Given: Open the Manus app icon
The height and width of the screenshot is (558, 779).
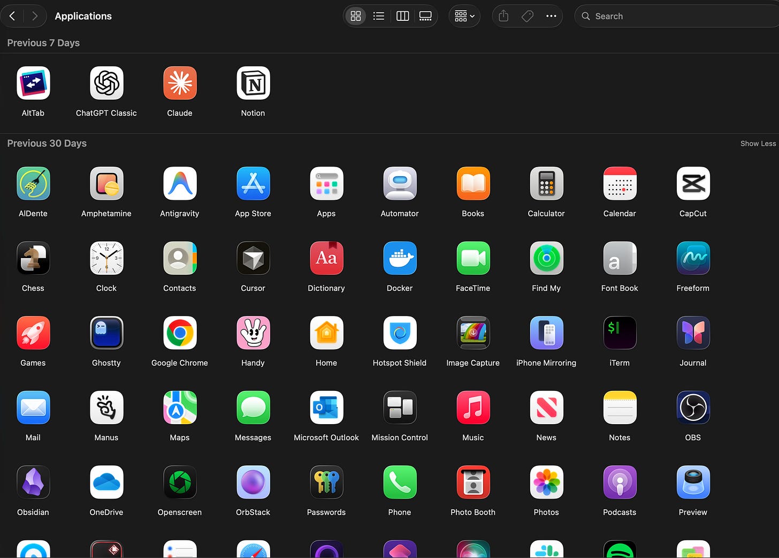Looking at the screenshot, I should point(106,408).
